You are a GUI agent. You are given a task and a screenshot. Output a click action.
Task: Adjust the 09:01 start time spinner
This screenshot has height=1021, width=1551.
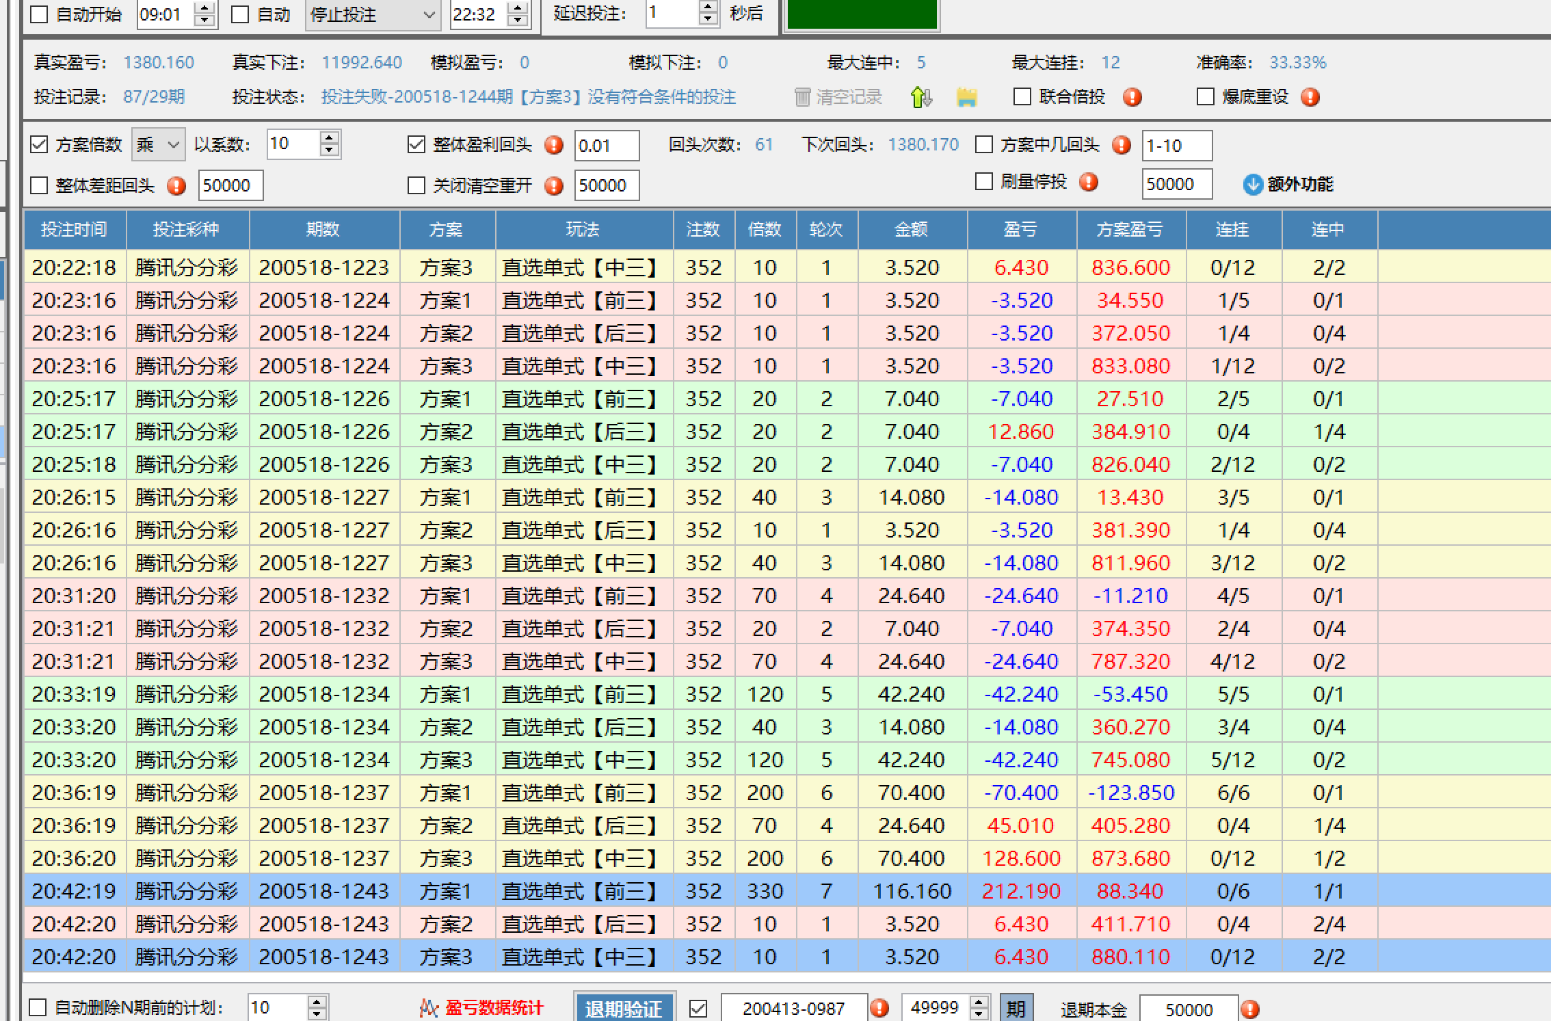pos(204,14)
